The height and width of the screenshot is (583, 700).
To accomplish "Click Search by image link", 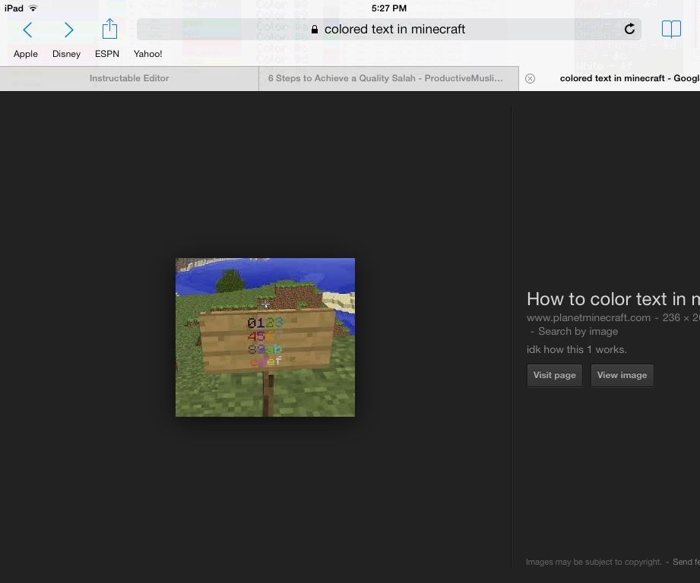I will [578, 332].
